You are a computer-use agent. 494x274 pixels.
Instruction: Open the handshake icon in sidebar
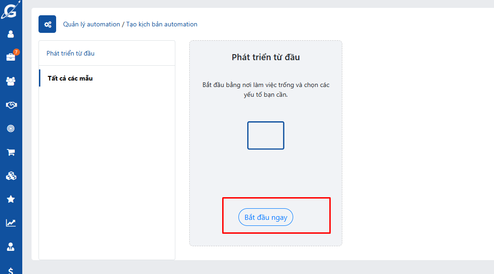[11, 105]
